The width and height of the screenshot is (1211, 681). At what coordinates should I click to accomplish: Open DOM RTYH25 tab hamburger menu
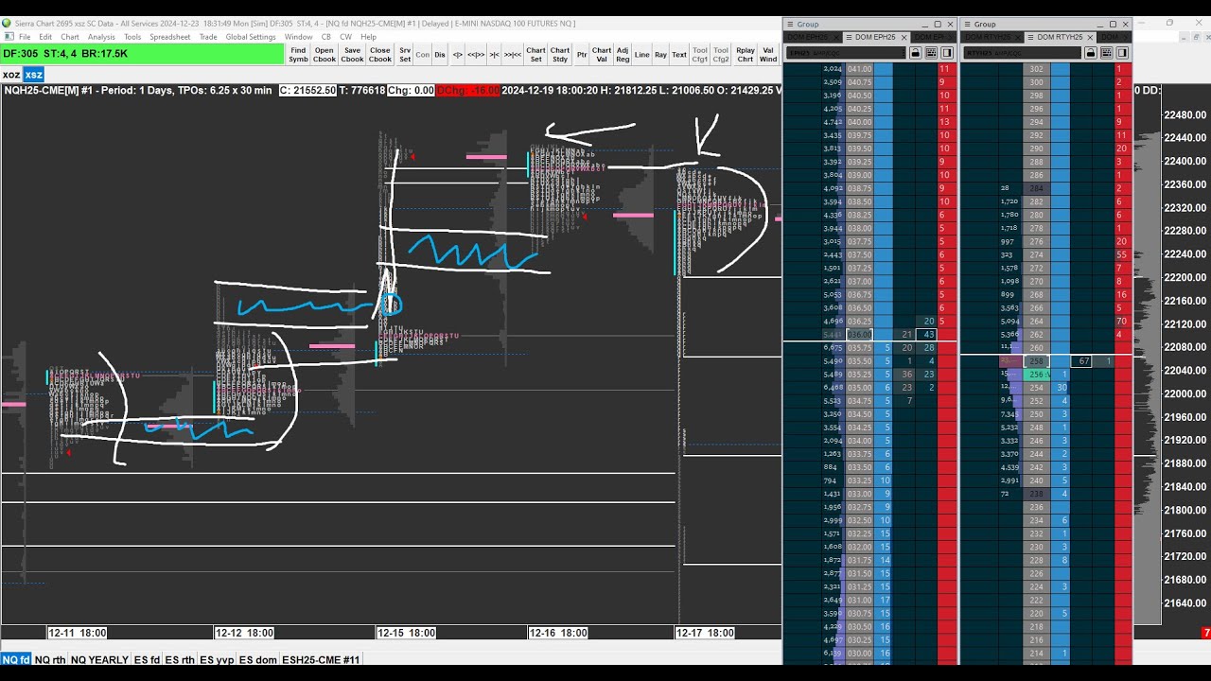[1029, 37]
